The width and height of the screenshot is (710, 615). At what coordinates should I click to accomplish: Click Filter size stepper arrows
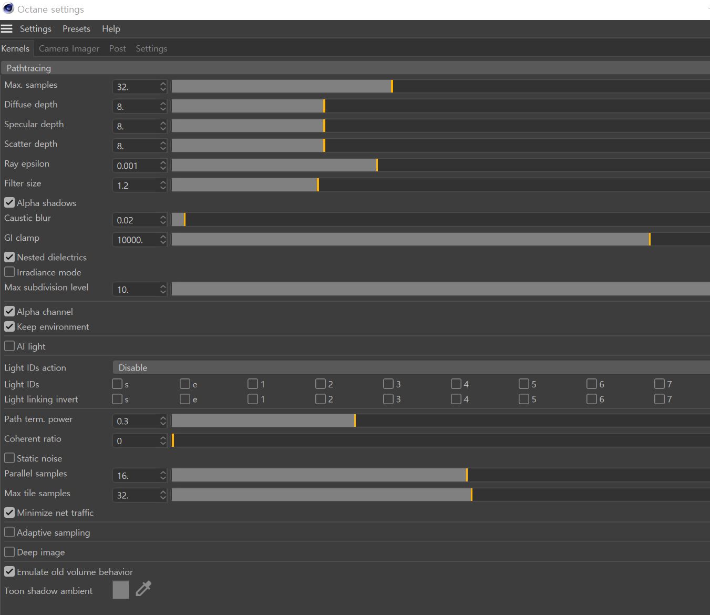(163, 185)
